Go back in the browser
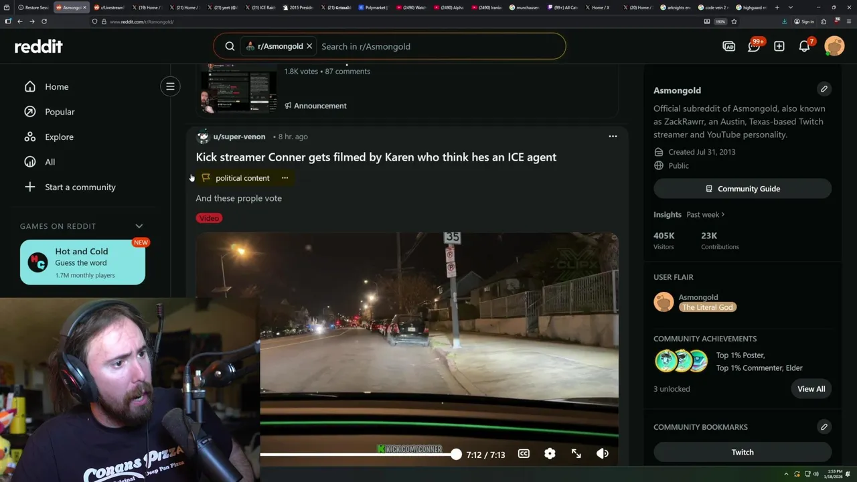The image size is (857, 482). click(x=20, y=21)
